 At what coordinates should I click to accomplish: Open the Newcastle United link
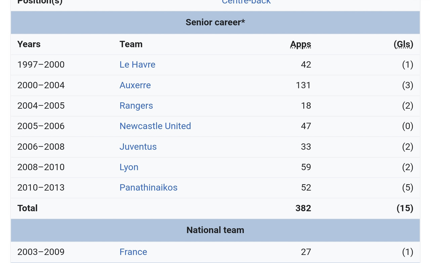click(x=155, y=126)
